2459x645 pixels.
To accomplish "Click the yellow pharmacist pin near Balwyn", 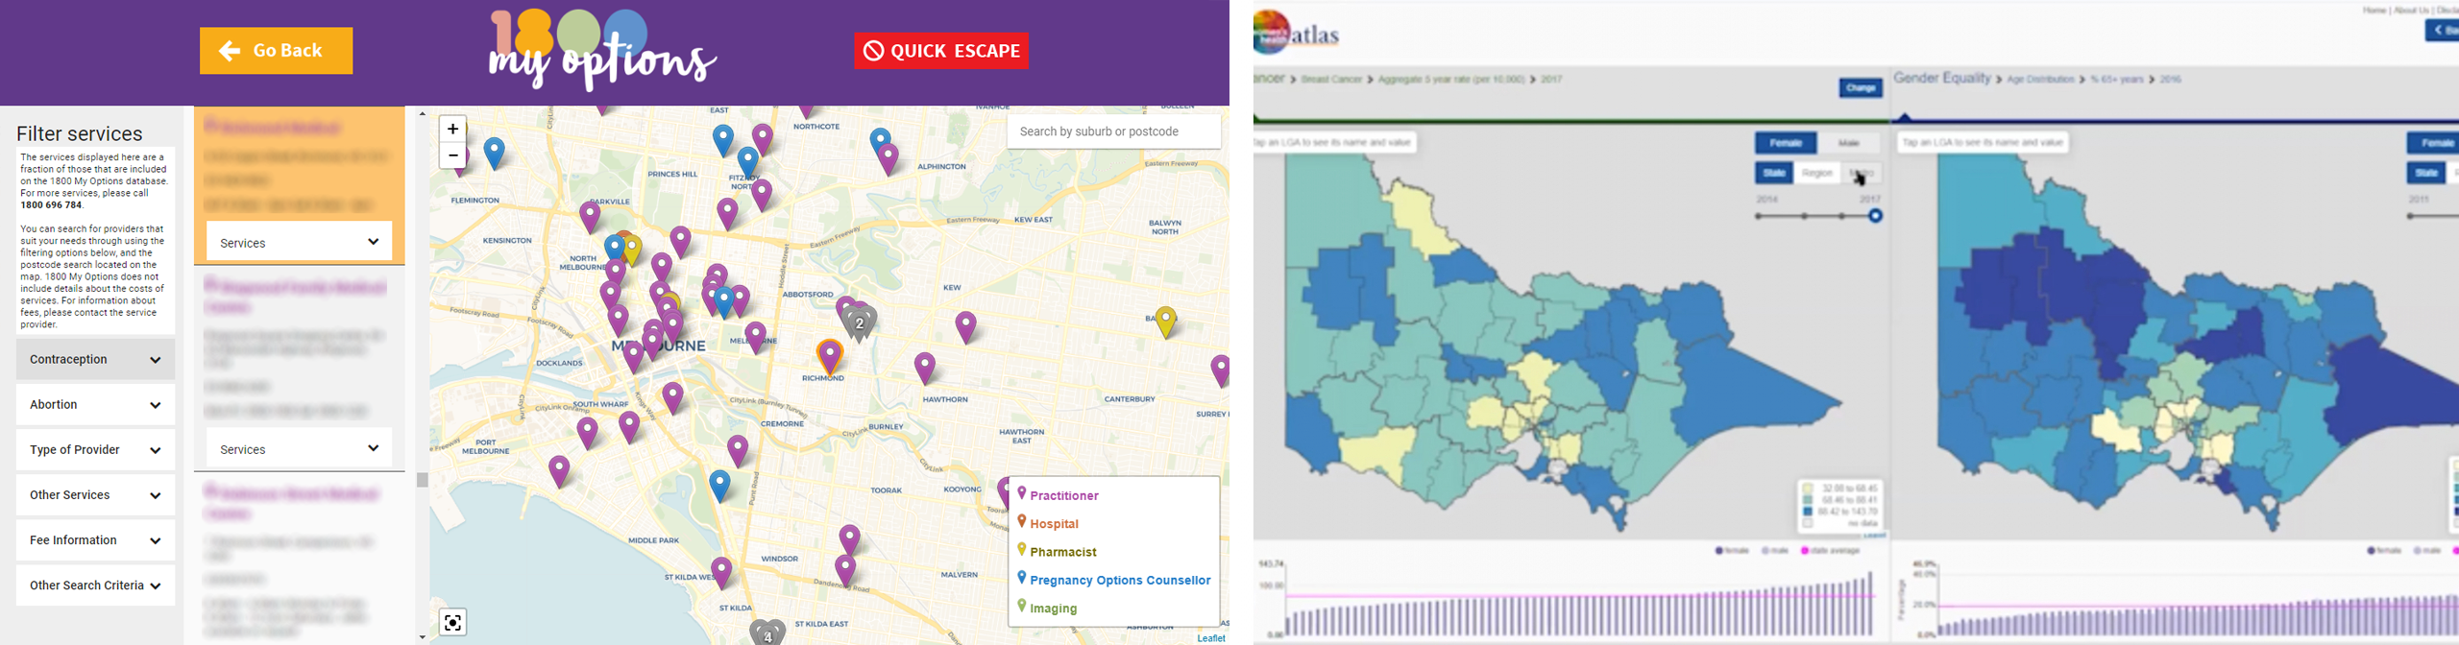I will [x=1165, y=322].
